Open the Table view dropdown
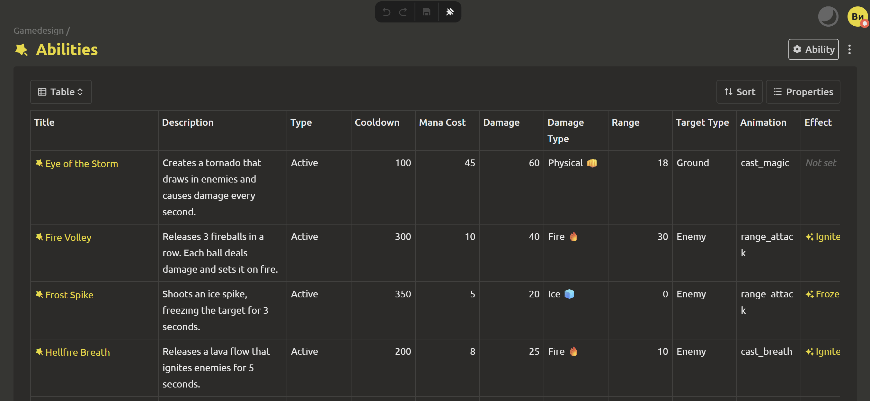The width and height of the screenshot is (870, 401). [x=61, y=92]
